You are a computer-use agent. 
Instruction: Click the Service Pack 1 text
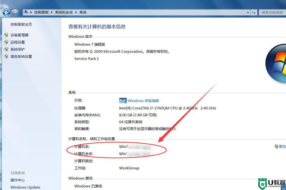pos(86,59)
